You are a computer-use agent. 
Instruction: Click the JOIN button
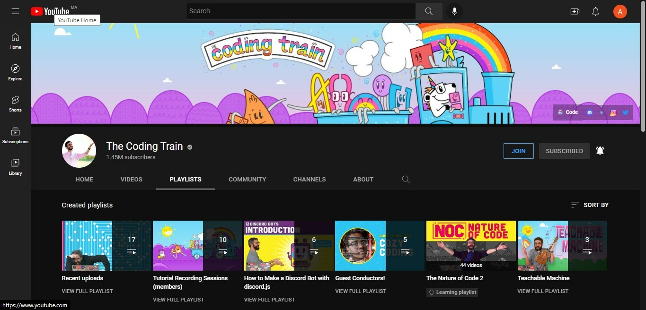pos(518,151)
